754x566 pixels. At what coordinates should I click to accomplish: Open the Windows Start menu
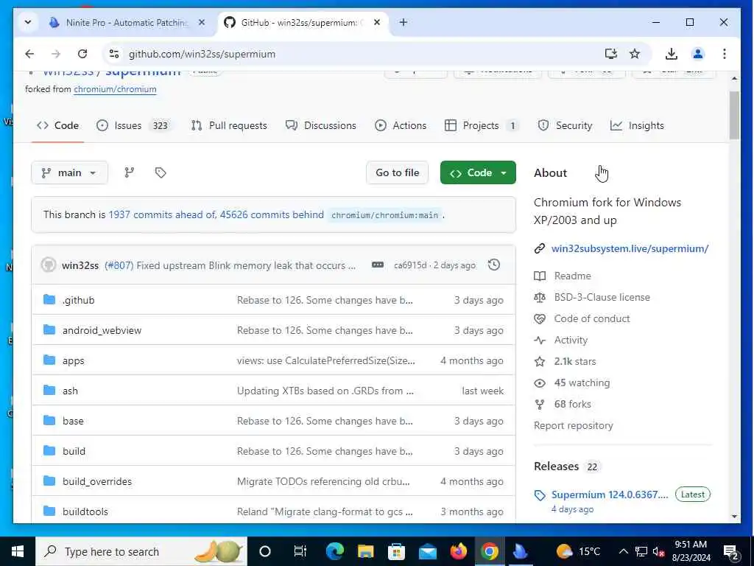18,551
